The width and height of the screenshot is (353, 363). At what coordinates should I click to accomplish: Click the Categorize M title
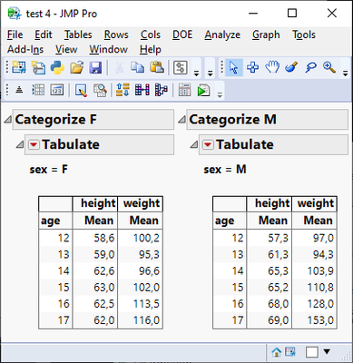coord(232,120)
